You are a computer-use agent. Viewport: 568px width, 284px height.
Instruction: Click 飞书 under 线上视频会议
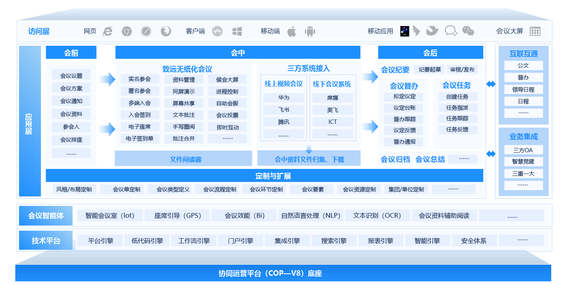coord(284,110)
